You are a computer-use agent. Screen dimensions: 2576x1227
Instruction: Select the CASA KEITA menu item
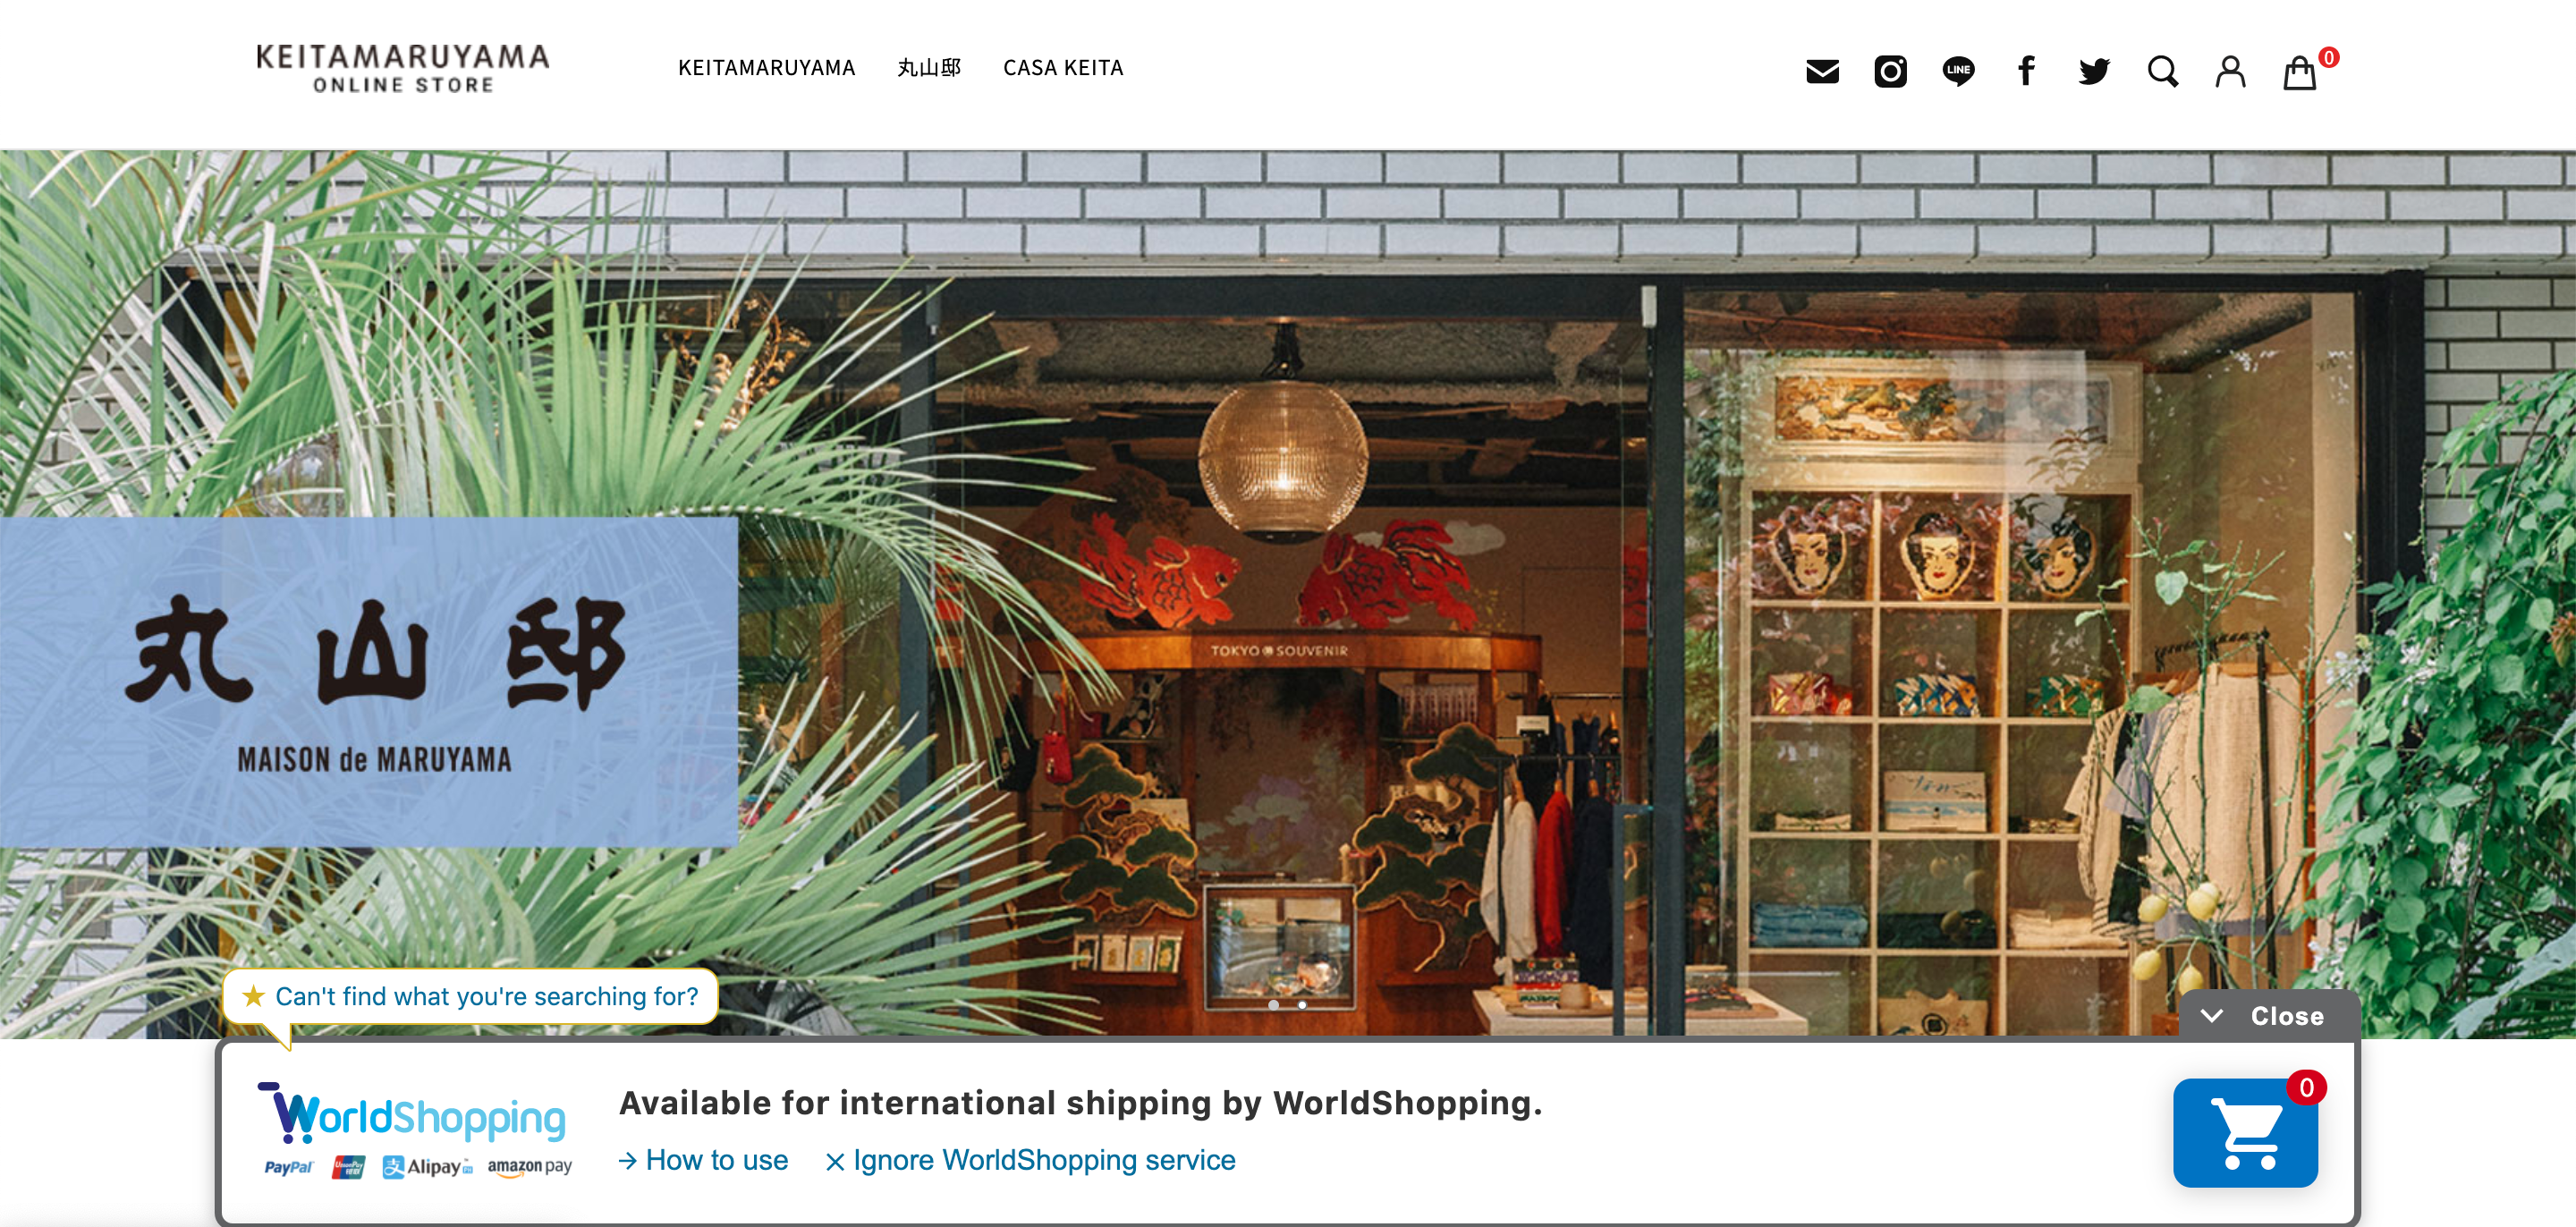1063,68
